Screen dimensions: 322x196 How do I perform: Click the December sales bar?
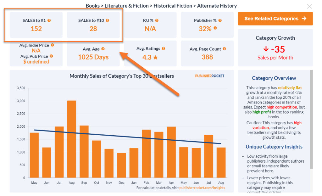coord(121,165)
